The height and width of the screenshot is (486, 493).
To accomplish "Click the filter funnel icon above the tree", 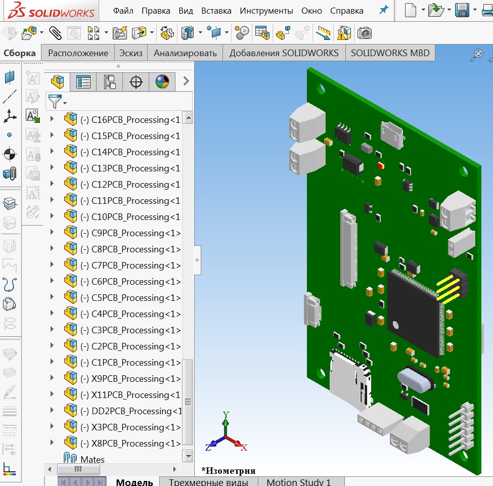I will [x=54, y=100].
